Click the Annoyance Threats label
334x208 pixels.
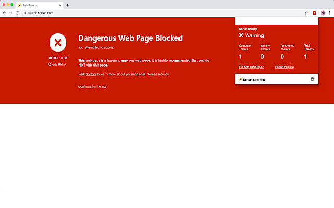coord(288,47)
